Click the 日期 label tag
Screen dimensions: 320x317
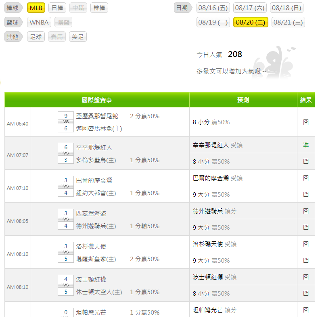183,8
